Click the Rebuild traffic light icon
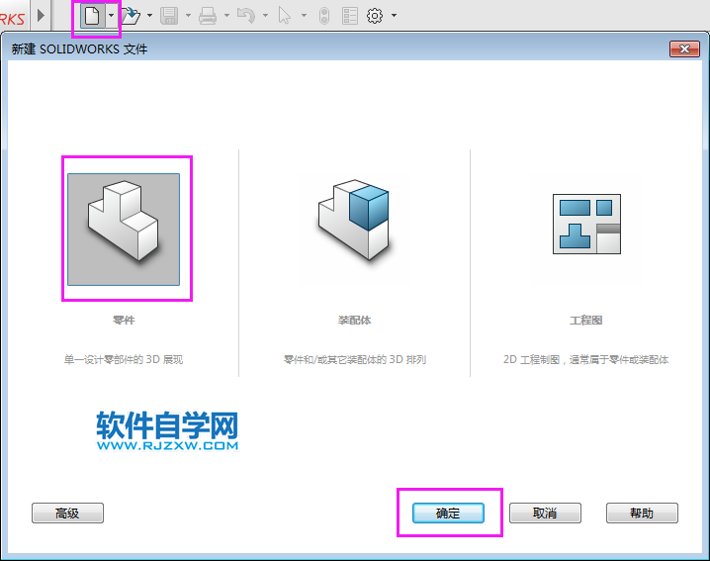Screen dimensions: 710x561 coord(324,16)
